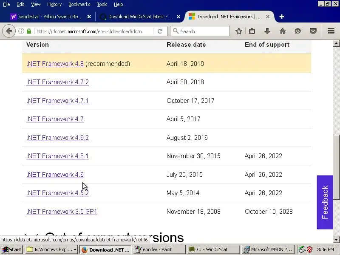Open .NET Framework 4.5.2 link
340x255 pixels.
(x=57, y=193)
